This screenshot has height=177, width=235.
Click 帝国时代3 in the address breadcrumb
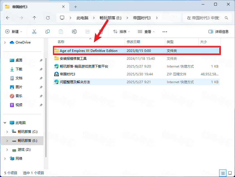(x=142, y=18)
